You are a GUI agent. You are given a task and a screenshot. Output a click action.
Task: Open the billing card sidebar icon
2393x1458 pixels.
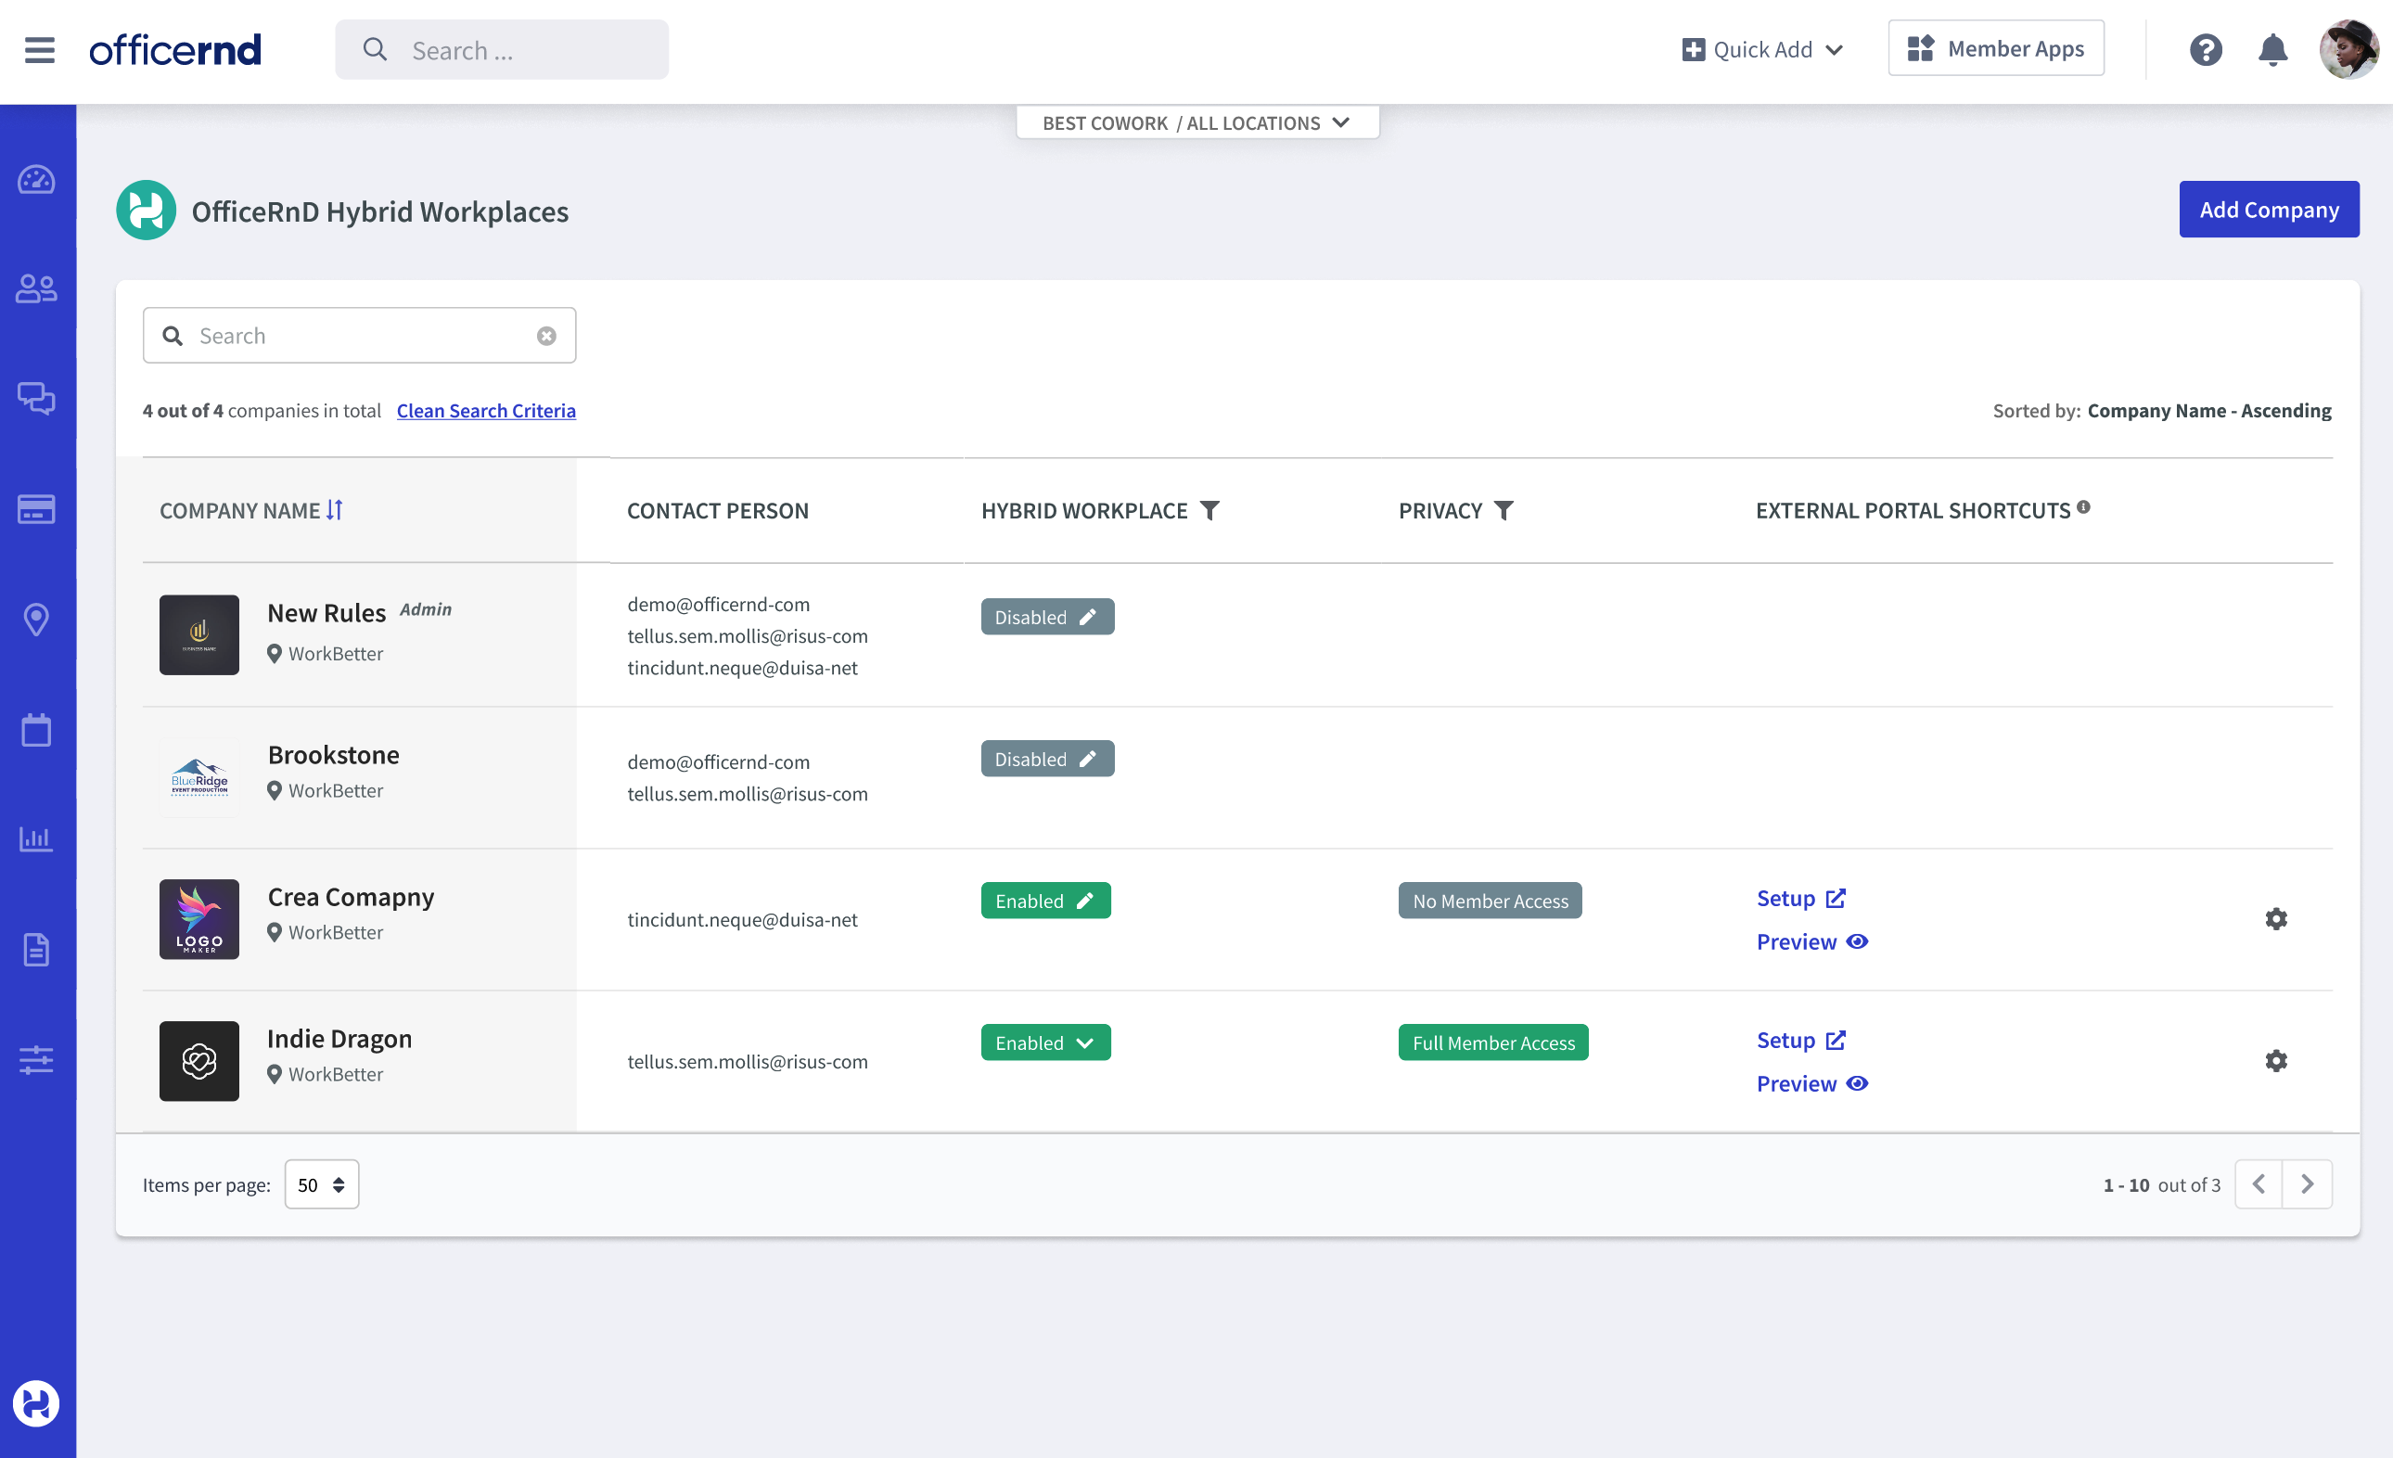pos(37,510)
